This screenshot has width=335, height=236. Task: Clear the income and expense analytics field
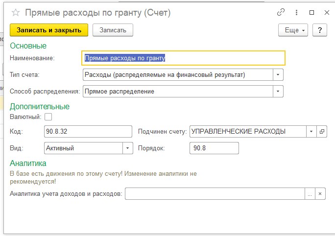tap(320, 194)
